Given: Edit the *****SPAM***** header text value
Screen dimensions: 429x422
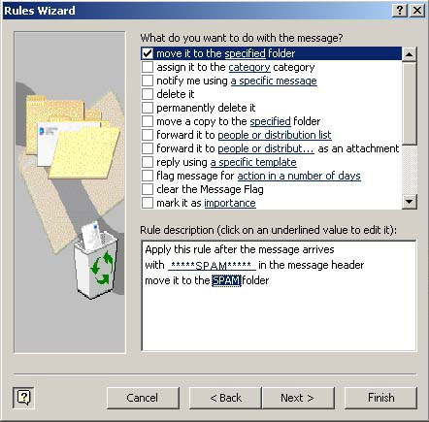Looking at the screenshot, I should point(212,265).
